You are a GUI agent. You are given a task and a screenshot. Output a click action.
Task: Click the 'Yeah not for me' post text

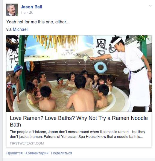point(38,22)
